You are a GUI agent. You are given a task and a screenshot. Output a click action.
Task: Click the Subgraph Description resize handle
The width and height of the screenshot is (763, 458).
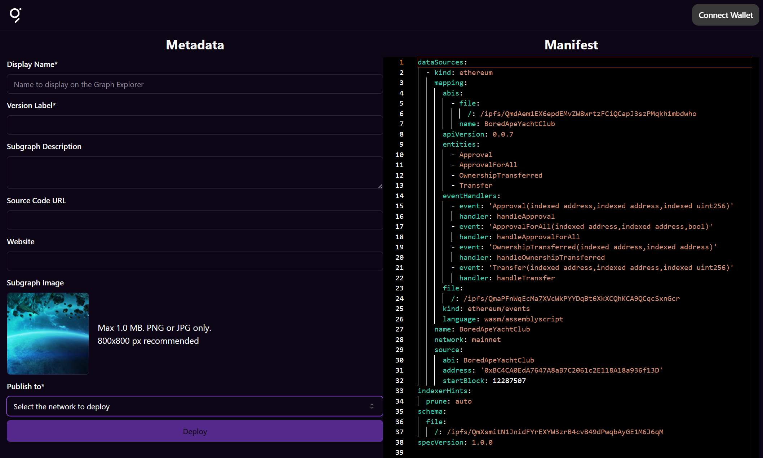380,186
